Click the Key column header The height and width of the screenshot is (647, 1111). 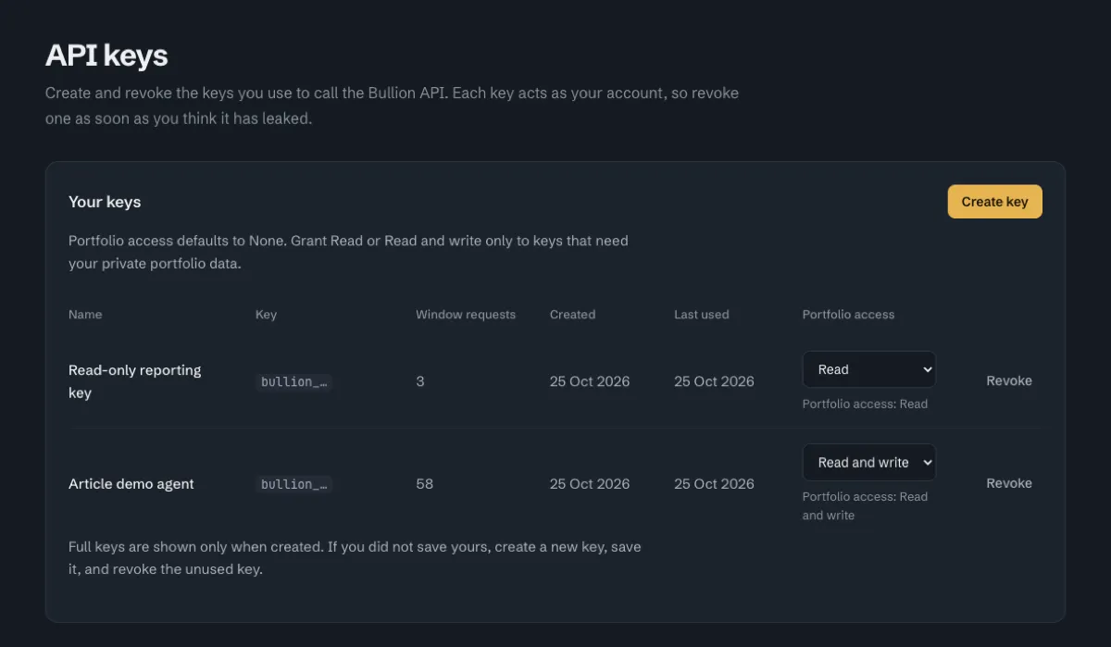(266, 315)
